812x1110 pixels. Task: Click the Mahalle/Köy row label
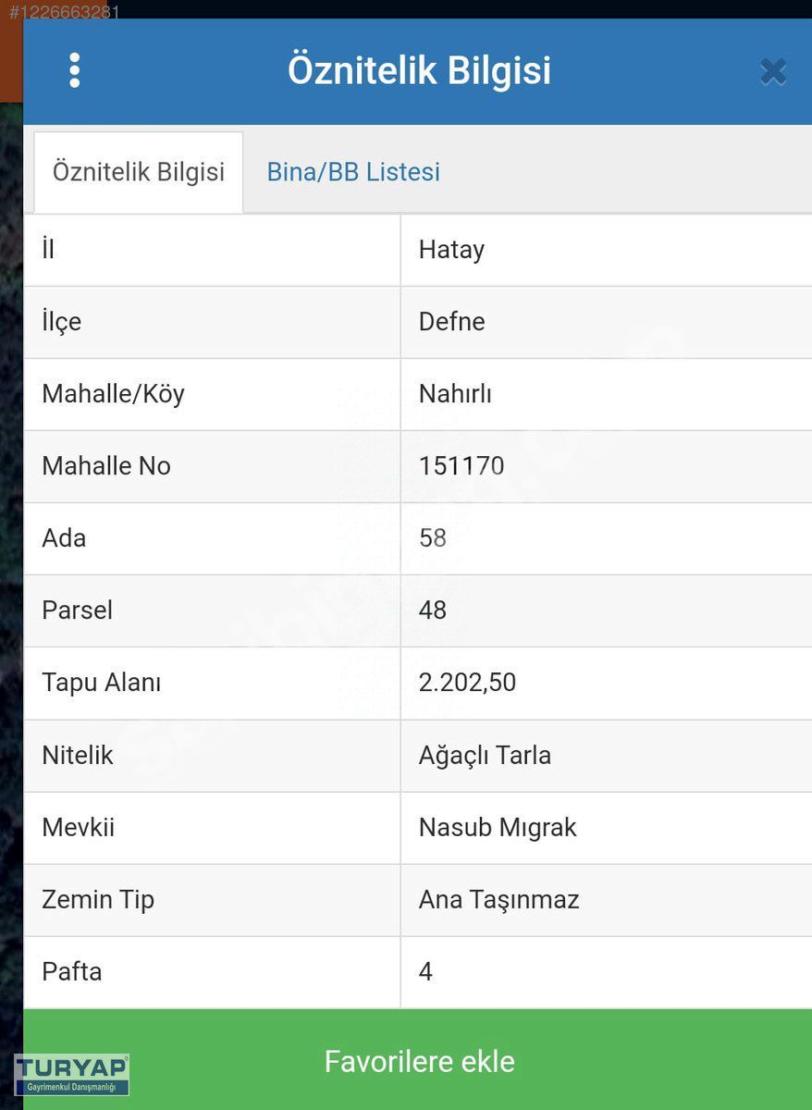[113, 394]
